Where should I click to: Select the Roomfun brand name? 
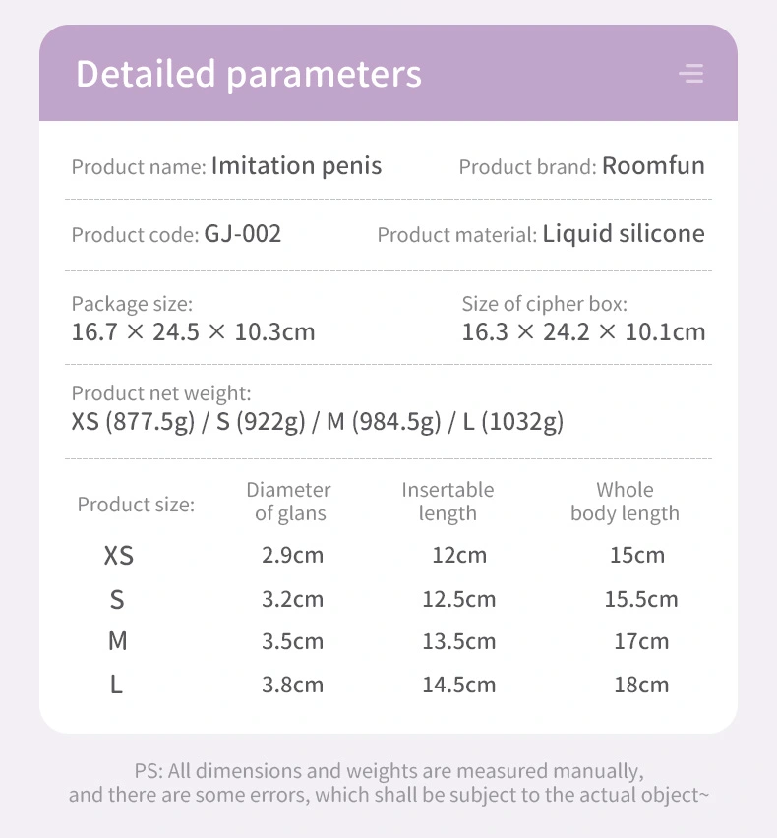653,165
